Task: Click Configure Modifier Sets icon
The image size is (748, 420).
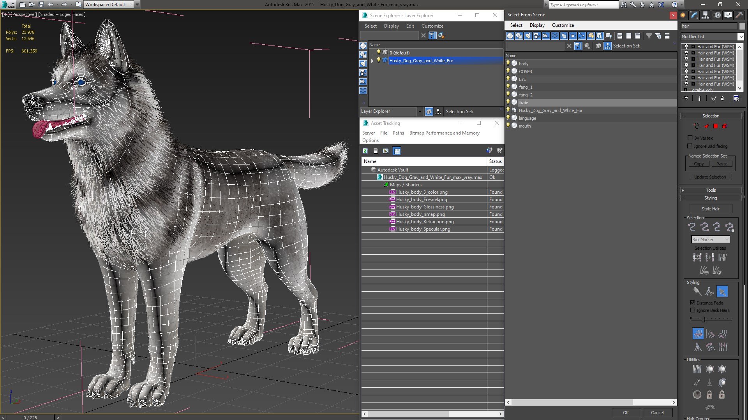Action: (x=736, y=98)
